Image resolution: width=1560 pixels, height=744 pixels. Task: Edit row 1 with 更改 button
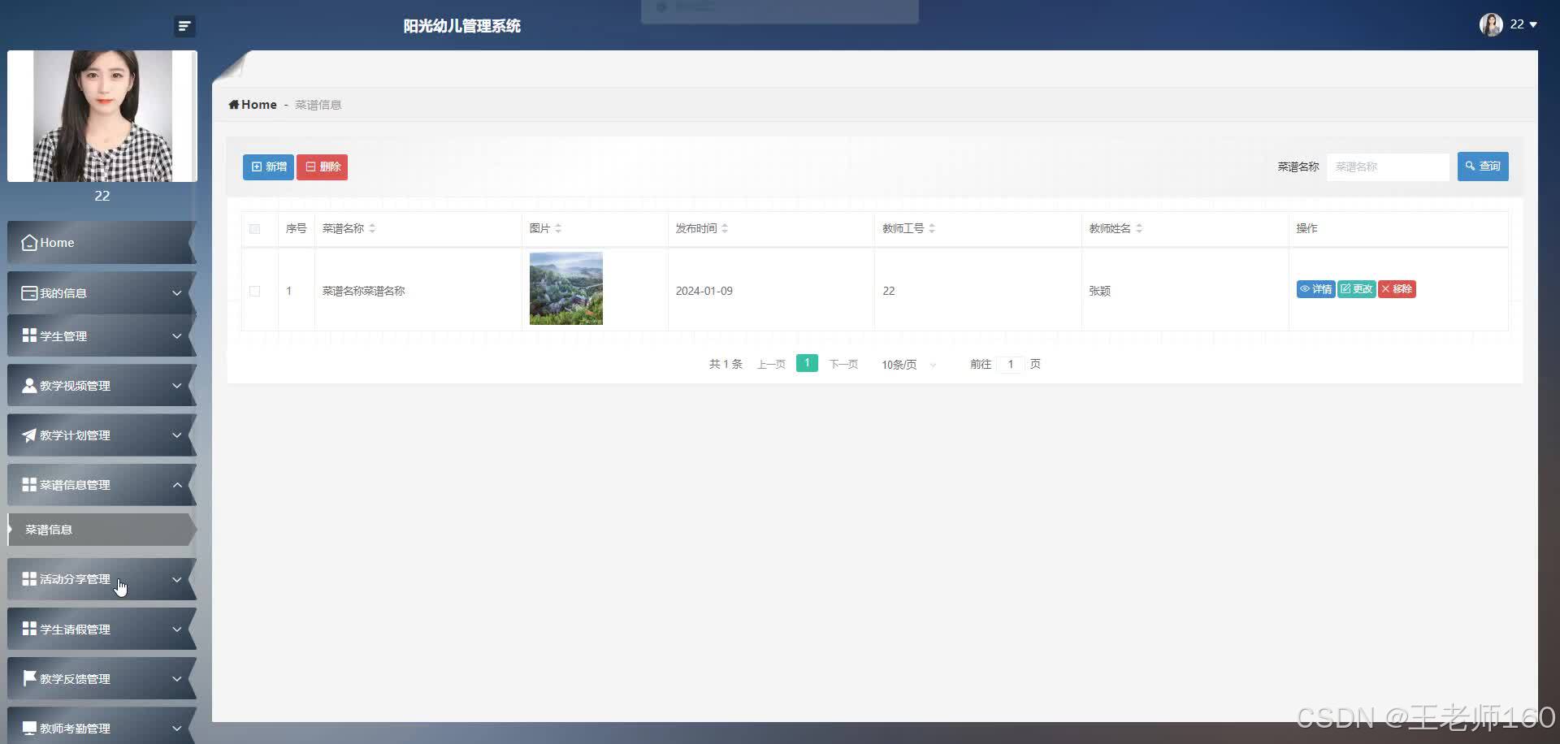[x=1356, y=289]
